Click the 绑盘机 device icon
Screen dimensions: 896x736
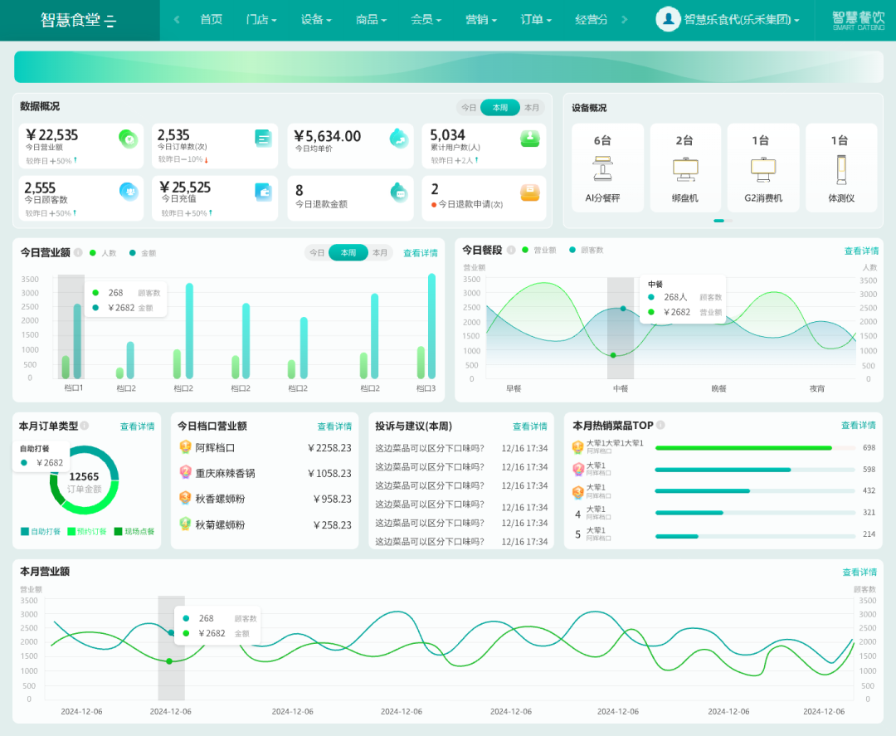point(685,169)
